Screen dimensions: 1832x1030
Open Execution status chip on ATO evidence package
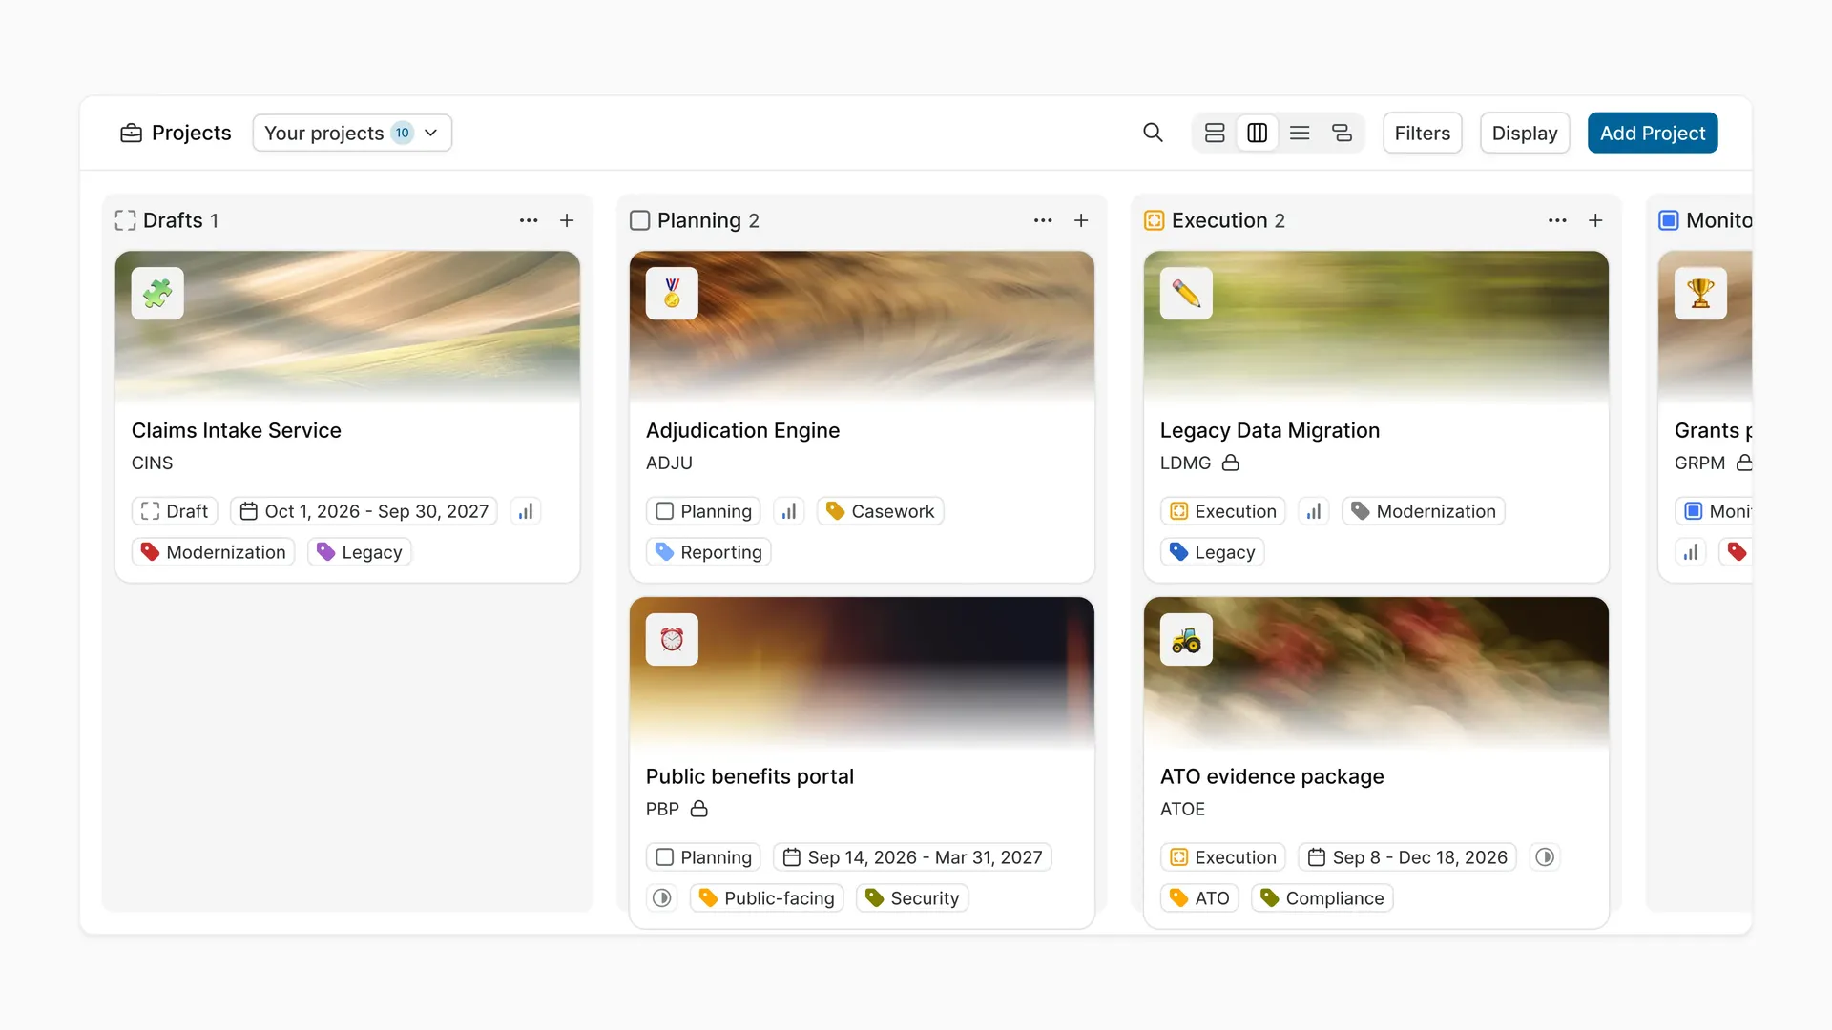pyautogui.click(x=1223, y=857)
